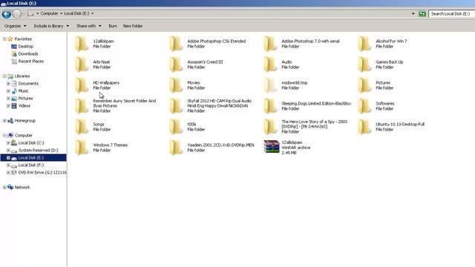Open the dropdown arrow after Computer breadcrumb
The height and width of the screenshot is (267, 475).
[x=61, y=13]
